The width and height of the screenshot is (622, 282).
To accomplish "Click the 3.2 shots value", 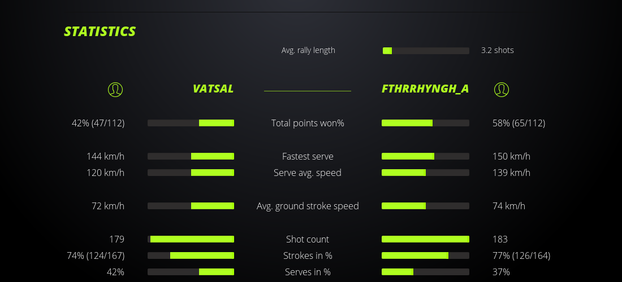I will (x=498, y=50).
